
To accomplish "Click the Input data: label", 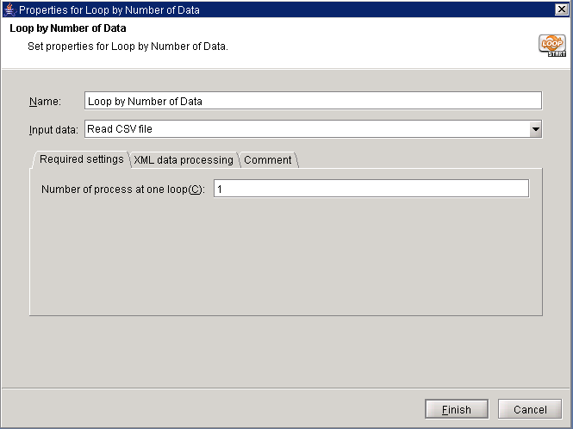I will [x=53, y=130].
